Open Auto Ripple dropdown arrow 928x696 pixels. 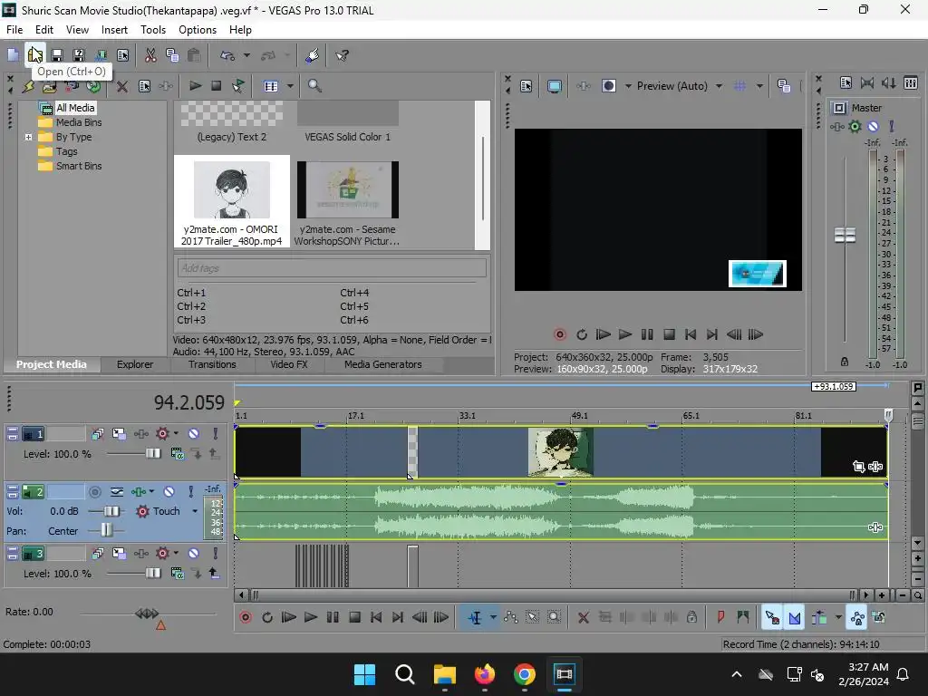click(838, 617)
